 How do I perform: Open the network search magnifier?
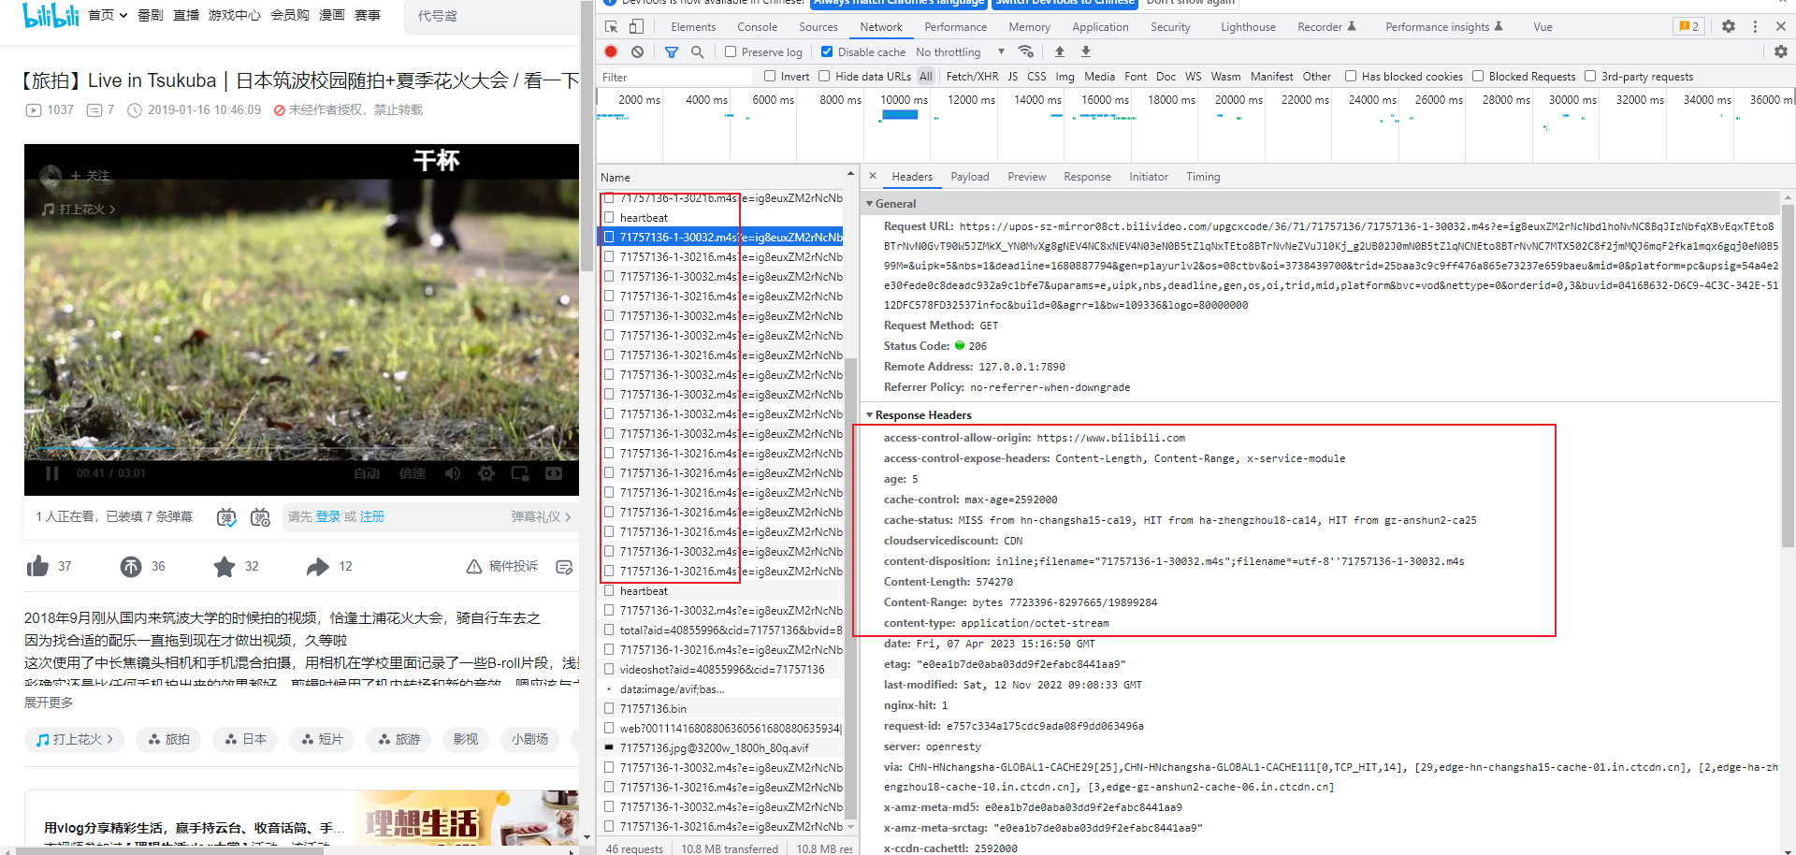[x=697, y=51]
